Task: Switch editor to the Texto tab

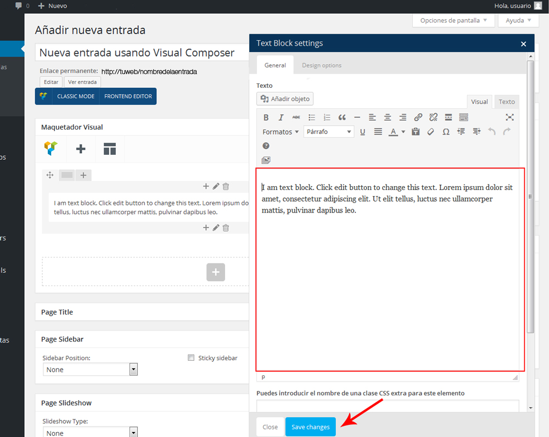Action: pos(506,102)
